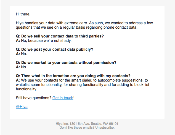175x135 pixels.
Task: Click the answer starting "We use your contacts"
Action: (x=83, y=80)
